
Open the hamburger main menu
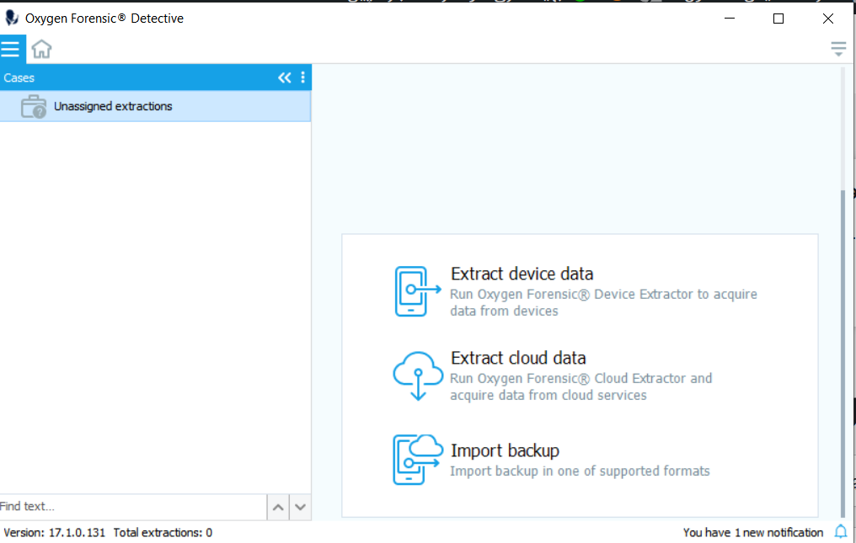(11, 49)
